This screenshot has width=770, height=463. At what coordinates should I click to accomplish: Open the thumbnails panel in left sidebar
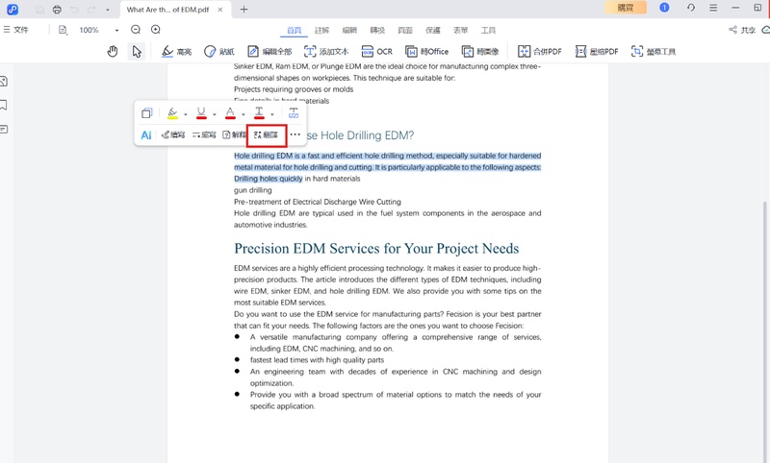tap(5, 82)
